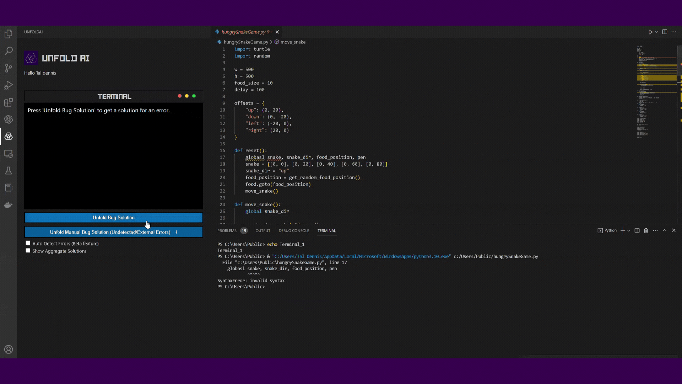Select the TERMINAL panel tab

(x=326, y=231)
